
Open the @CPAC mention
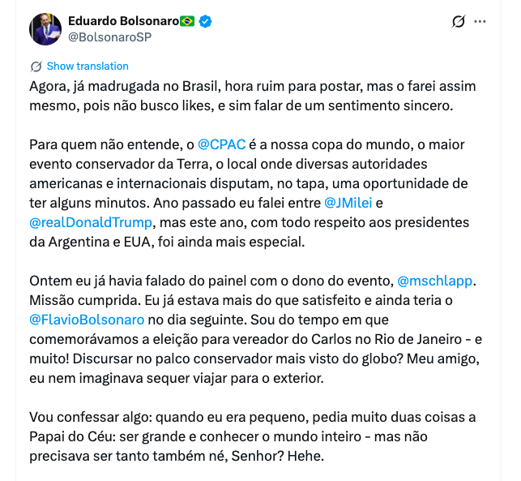coord(216,144)
